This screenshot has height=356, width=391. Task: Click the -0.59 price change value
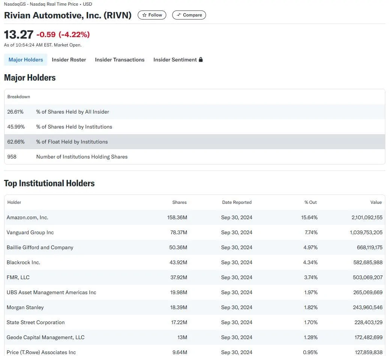tap(46, 34)
